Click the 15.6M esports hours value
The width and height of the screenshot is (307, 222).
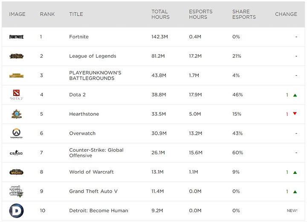(x=196, y=153)
